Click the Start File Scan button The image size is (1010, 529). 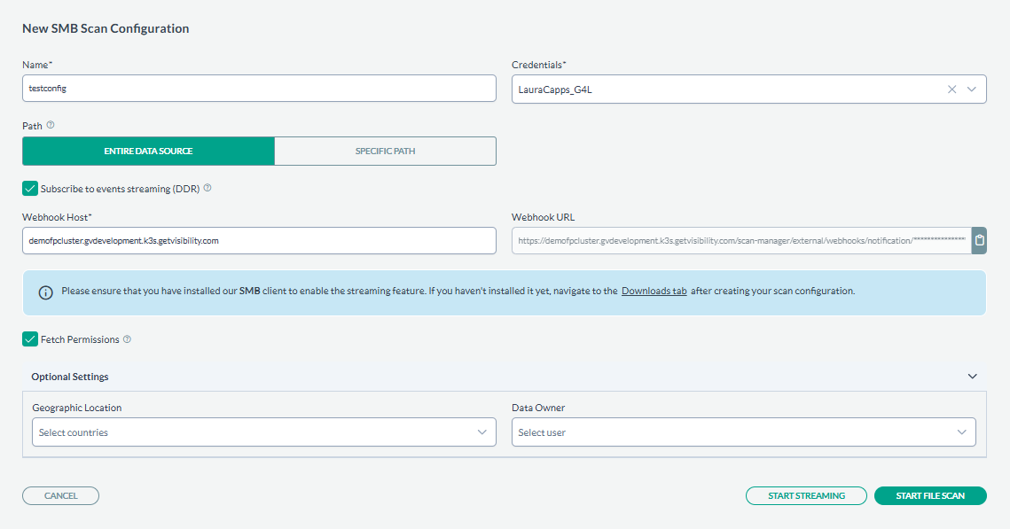click(929, 495)
